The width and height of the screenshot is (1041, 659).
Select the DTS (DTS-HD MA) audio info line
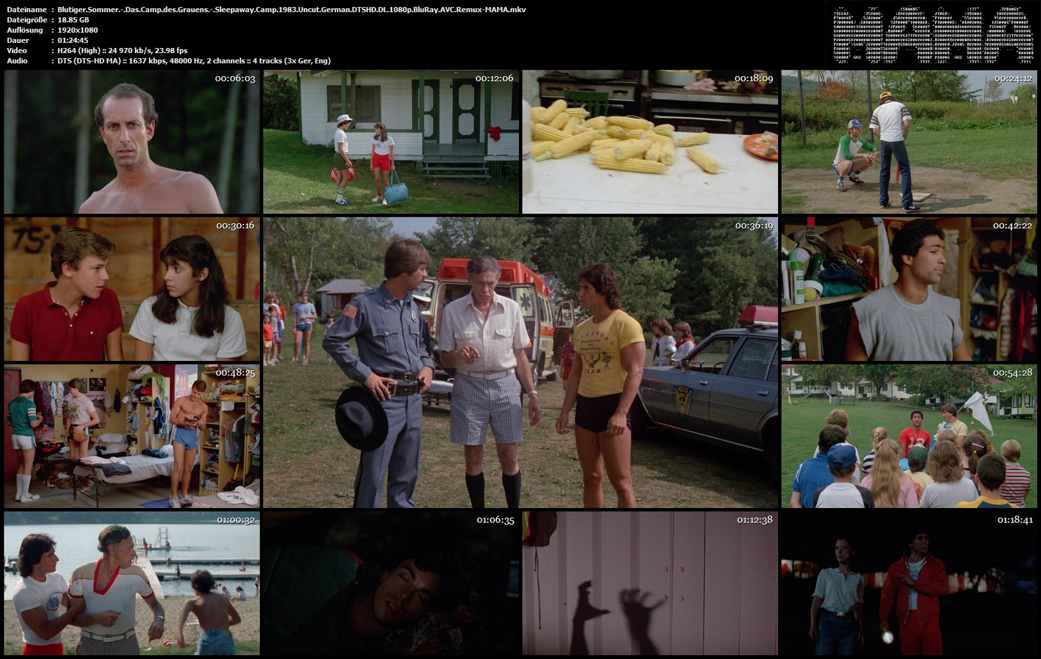click(194, 61)
